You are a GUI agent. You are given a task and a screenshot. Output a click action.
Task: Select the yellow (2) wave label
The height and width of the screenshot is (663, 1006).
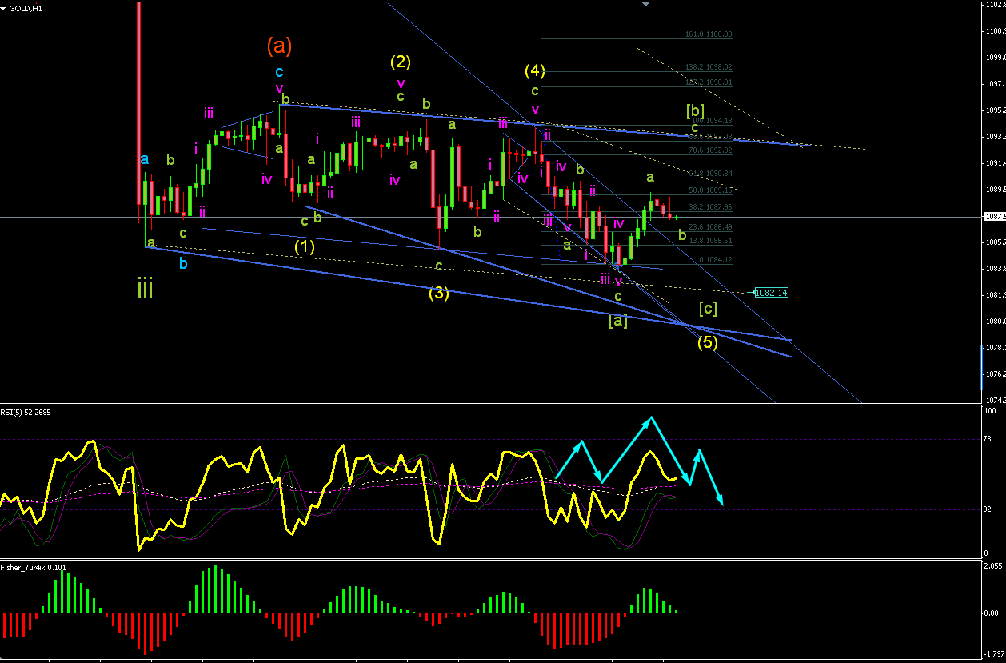(x=401, y=62)
